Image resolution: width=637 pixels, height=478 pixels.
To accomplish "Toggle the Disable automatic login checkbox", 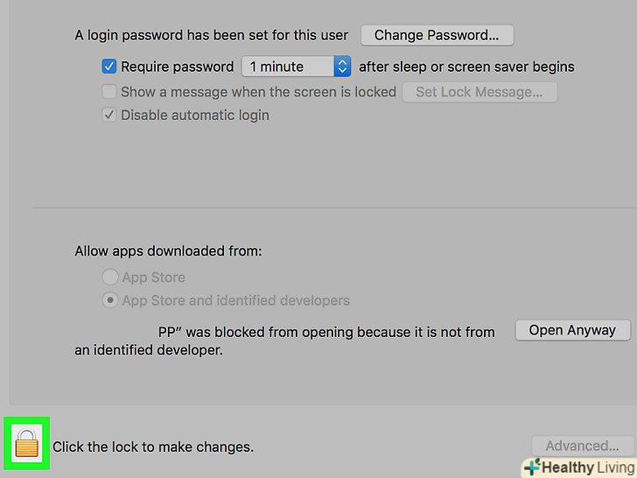I will point(109,115).
